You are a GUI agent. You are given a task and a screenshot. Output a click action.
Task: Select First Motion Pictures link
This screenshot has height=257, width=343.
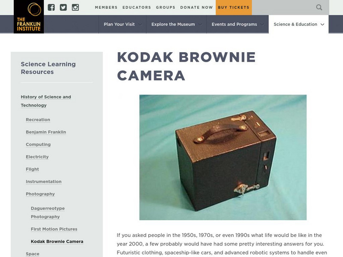[x=54, y=229]
